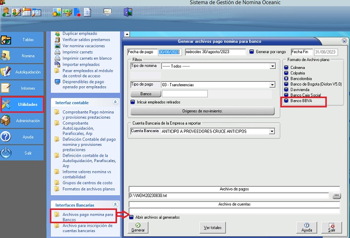Click the magnifier search icon in the toolbar

(36, 12)
